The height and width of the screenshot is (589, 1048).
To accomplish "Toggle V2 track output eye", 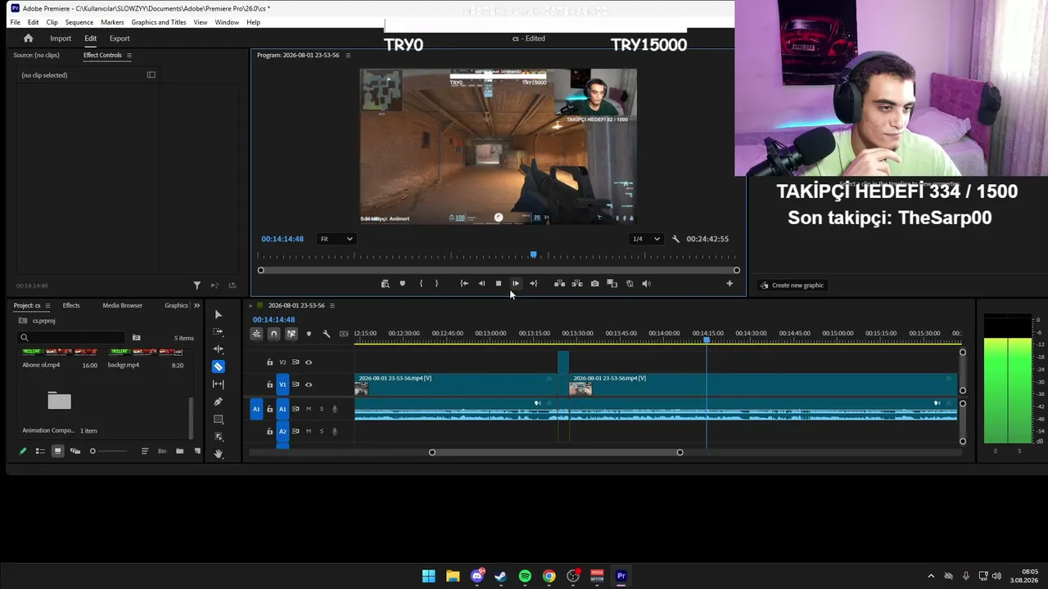I will point(309,362).
